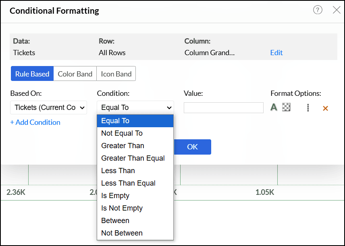
Task: Pick the Is Empty condition
Action: (x=115, y=196)
